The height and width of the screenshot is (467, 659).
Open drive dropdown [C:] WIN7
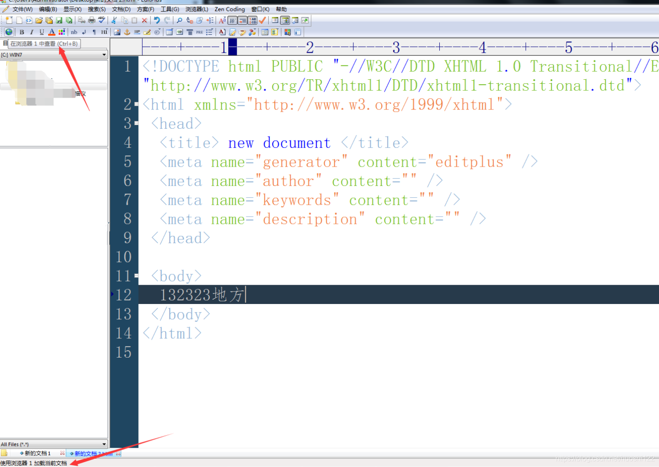[54, 54]
